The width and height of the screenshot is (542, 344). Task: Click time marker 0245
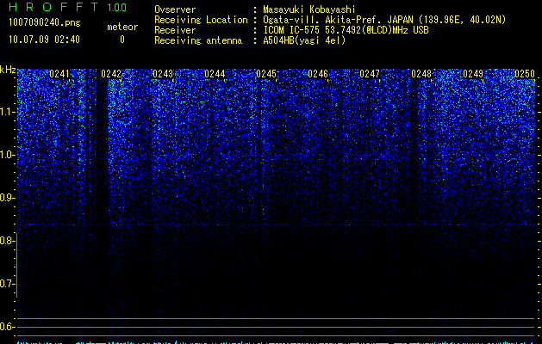pos(266,74)
